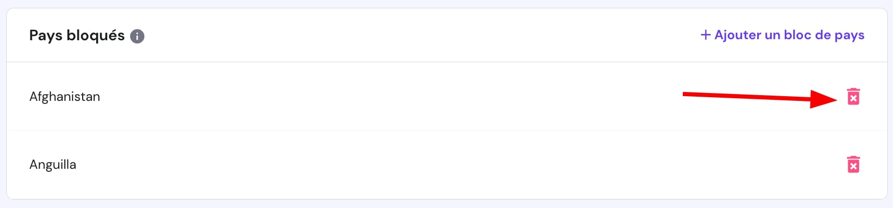This screenshot has height=208, width=893.
Task: Click the tip of the red arrow
Action: point(835,98)
